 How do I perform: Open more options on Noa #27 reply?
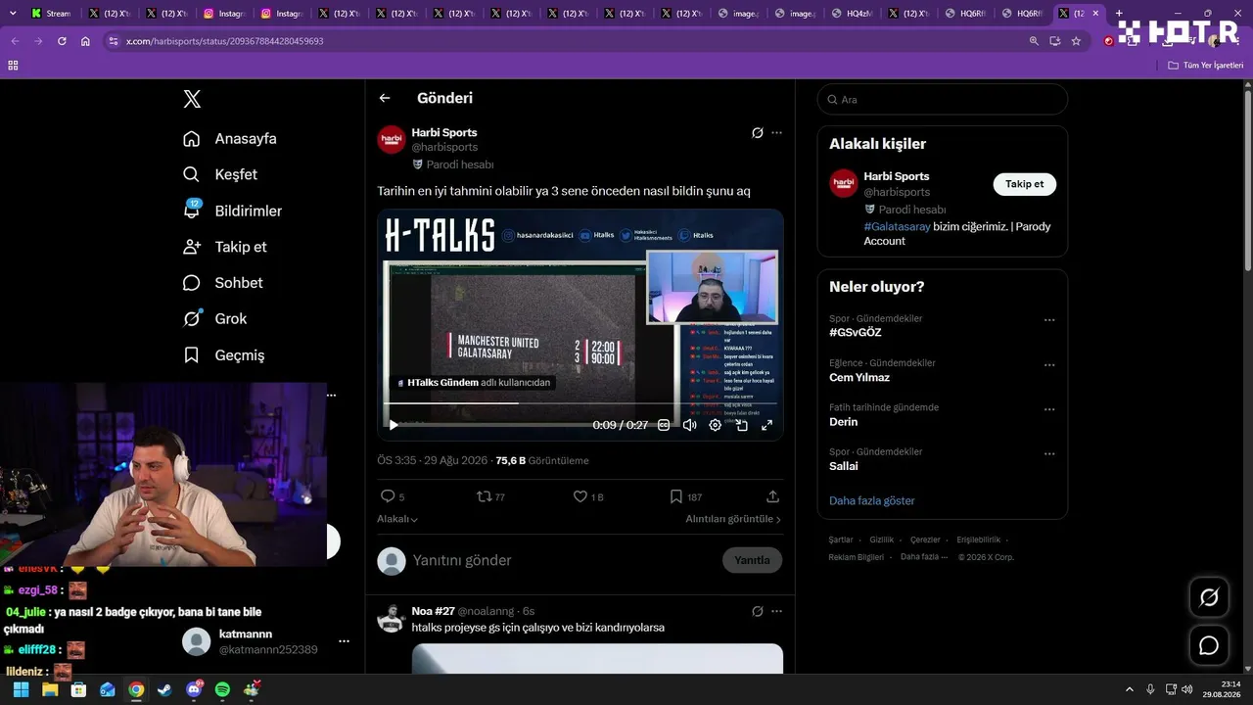[776, 611]
